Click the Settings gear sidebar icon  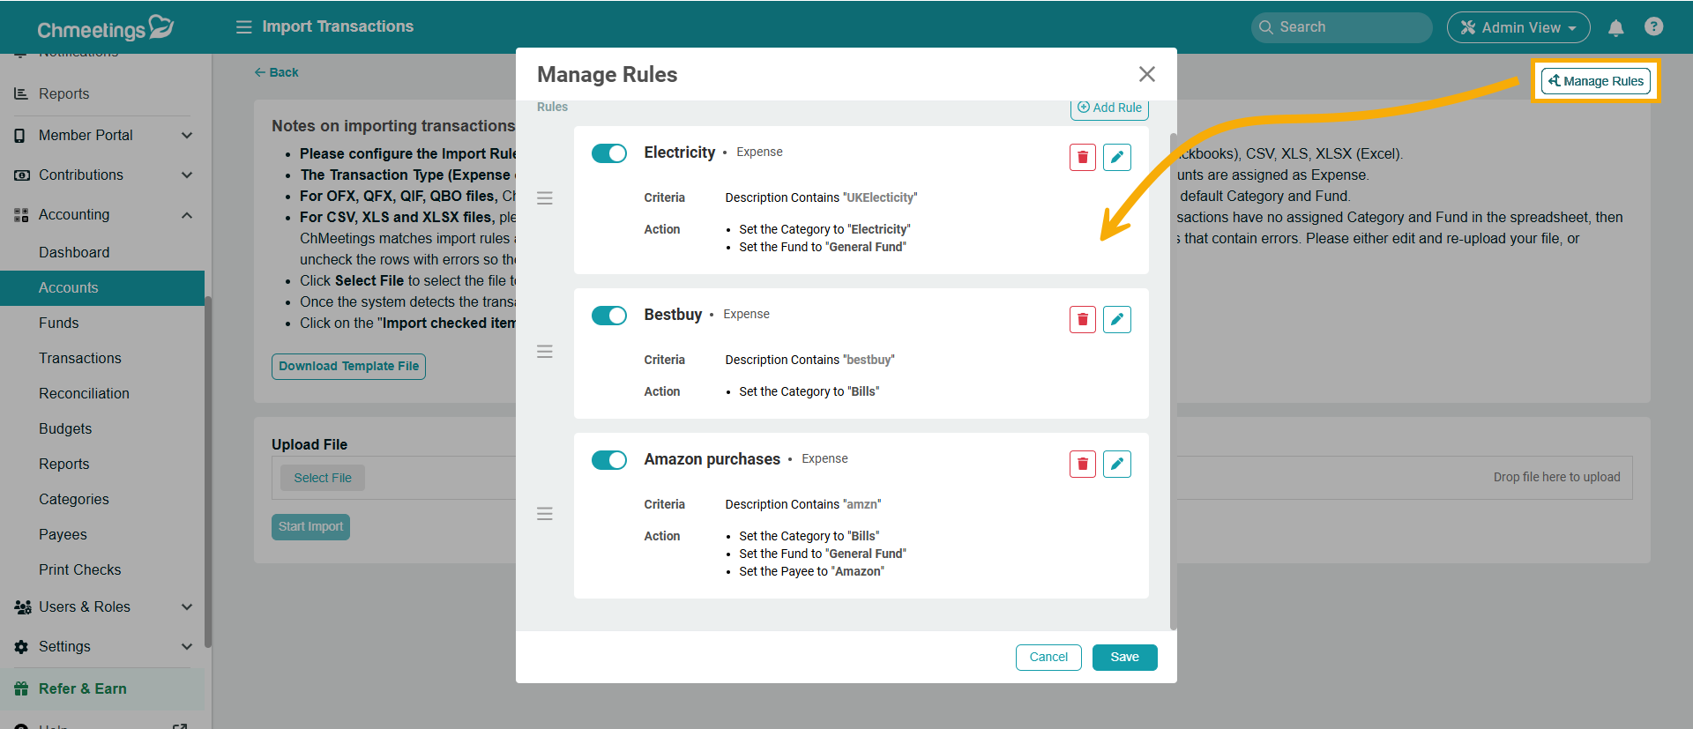[x=21, y=647]
